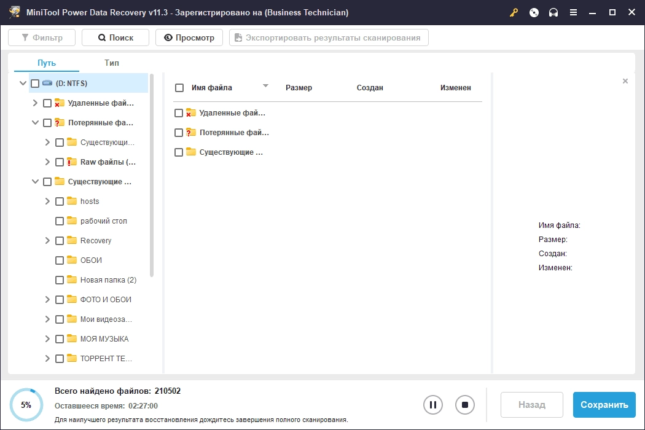This screenshot has height=430, width=645.
Task: Tick the select-all checkbox beside Имя файла
Action: pyautogui.click(x=179, y=88)
